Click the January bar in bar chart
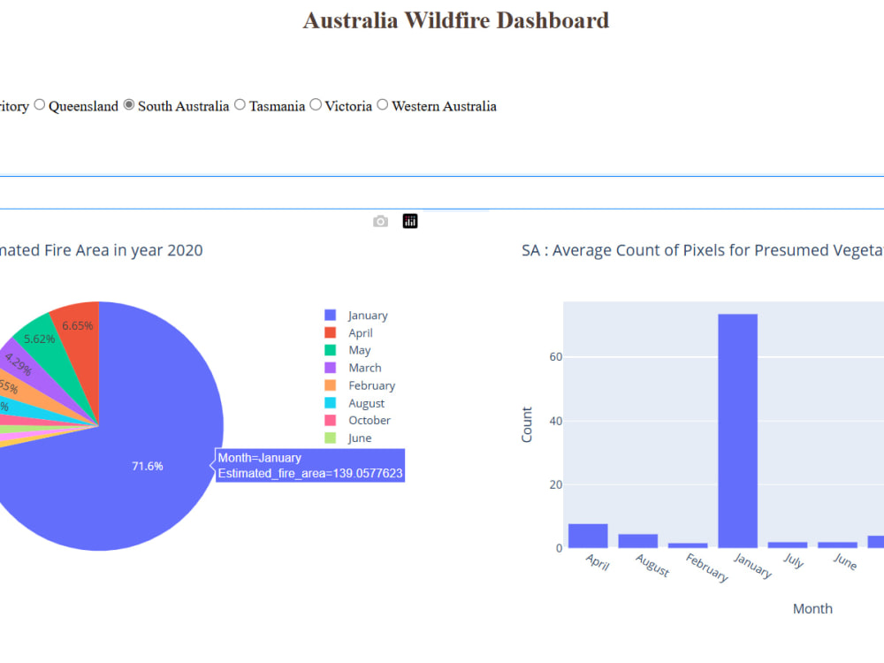The height and width of the screenshot is (663, 884). [x=737, y=431]
